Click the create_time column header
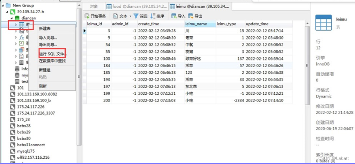Image resolution: width=355 pixels, height=164 pixels. point(161,24)
